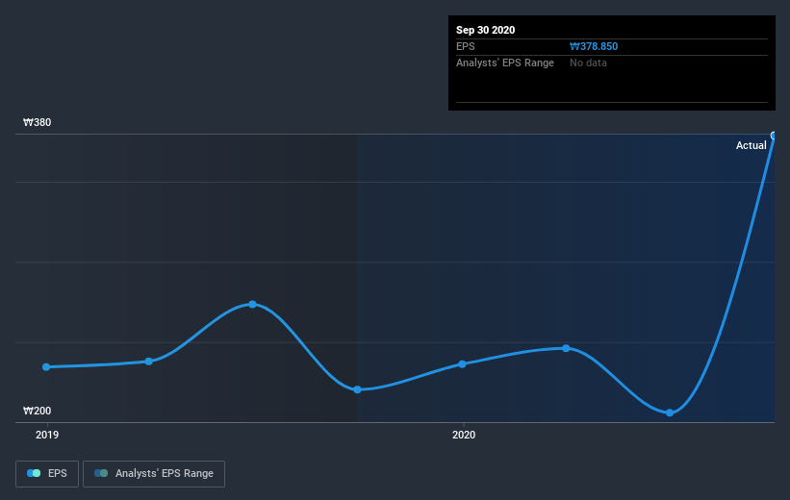790x500 pixels.
Task: Toggle the EPS legend series
Action: pyautogui.click(x=47, y=473)
